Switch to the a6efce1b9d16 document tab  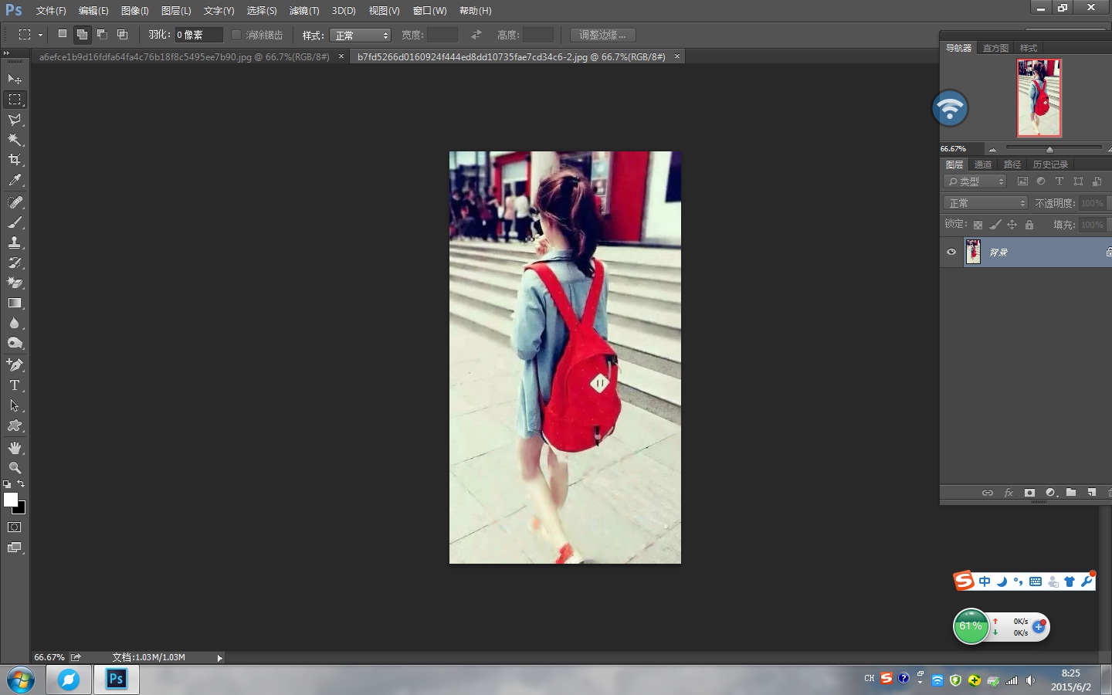point(185,57)
